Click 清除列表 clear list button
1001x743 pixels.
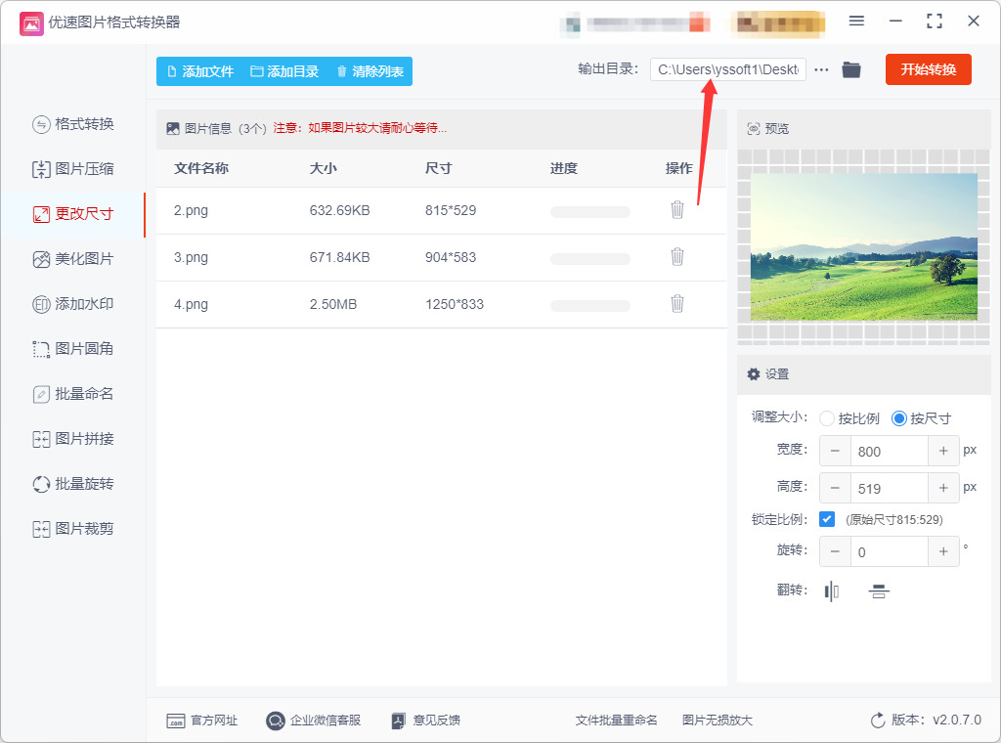point(370,71)
